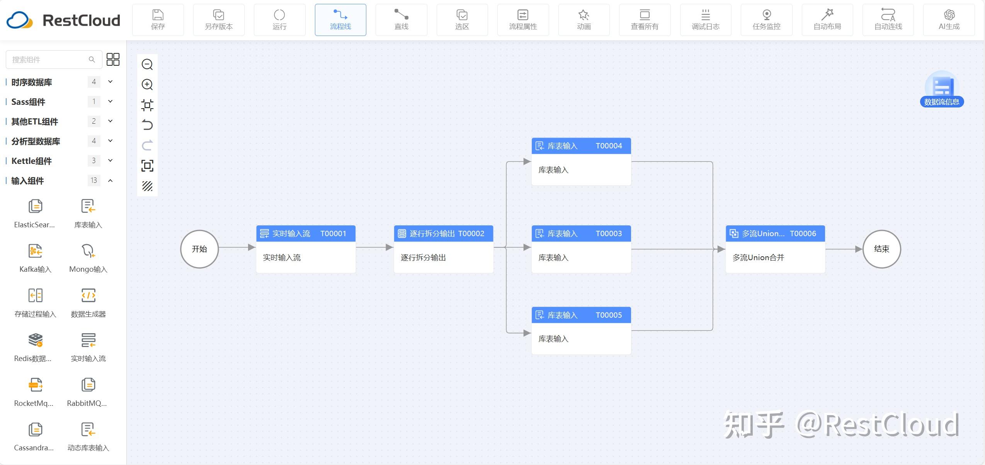Click the hatched background pattern icon
The height and width of the screenshot is (465, 985).
[x=147, y=186]
